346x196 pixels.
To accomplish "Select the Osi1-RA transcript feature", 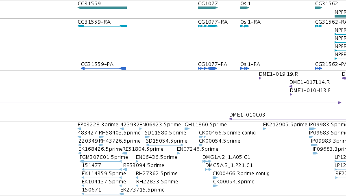I will [x=244, y=26].
